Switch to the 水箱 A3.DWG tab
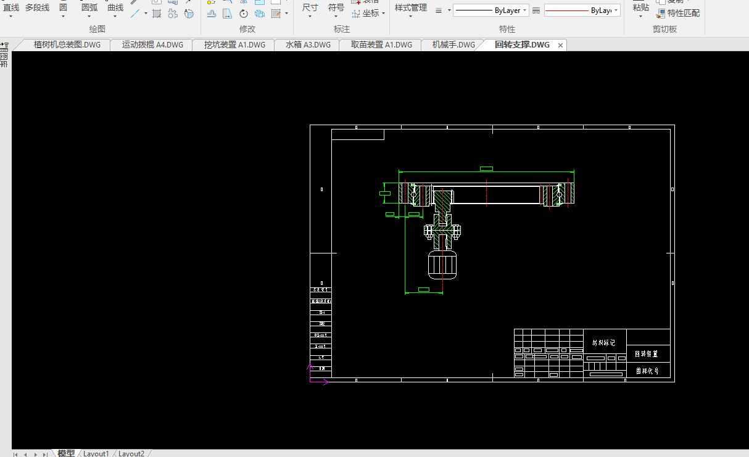 (x=308, y=45)
